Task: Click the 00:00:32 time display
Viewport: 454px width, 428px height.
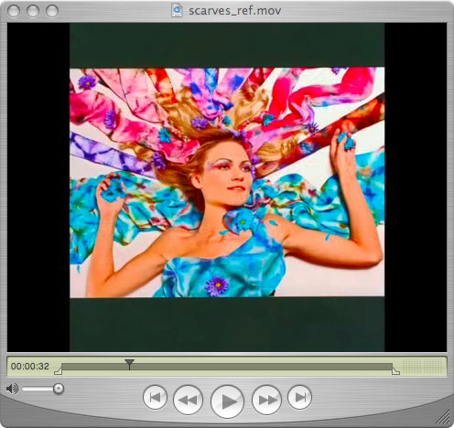Action: click(30, 366)
